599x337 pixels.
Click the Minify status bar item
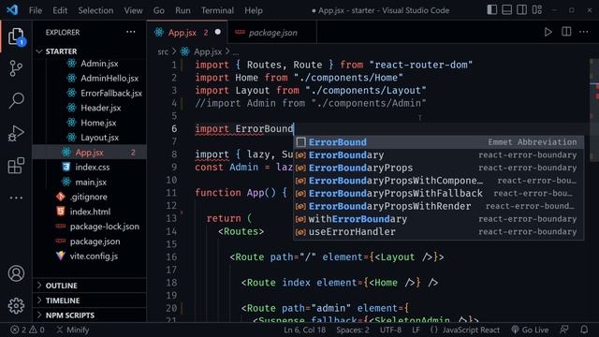point(73,330)
